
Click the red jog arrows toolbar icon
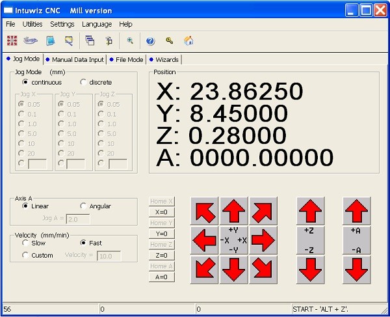click(12, 40)
